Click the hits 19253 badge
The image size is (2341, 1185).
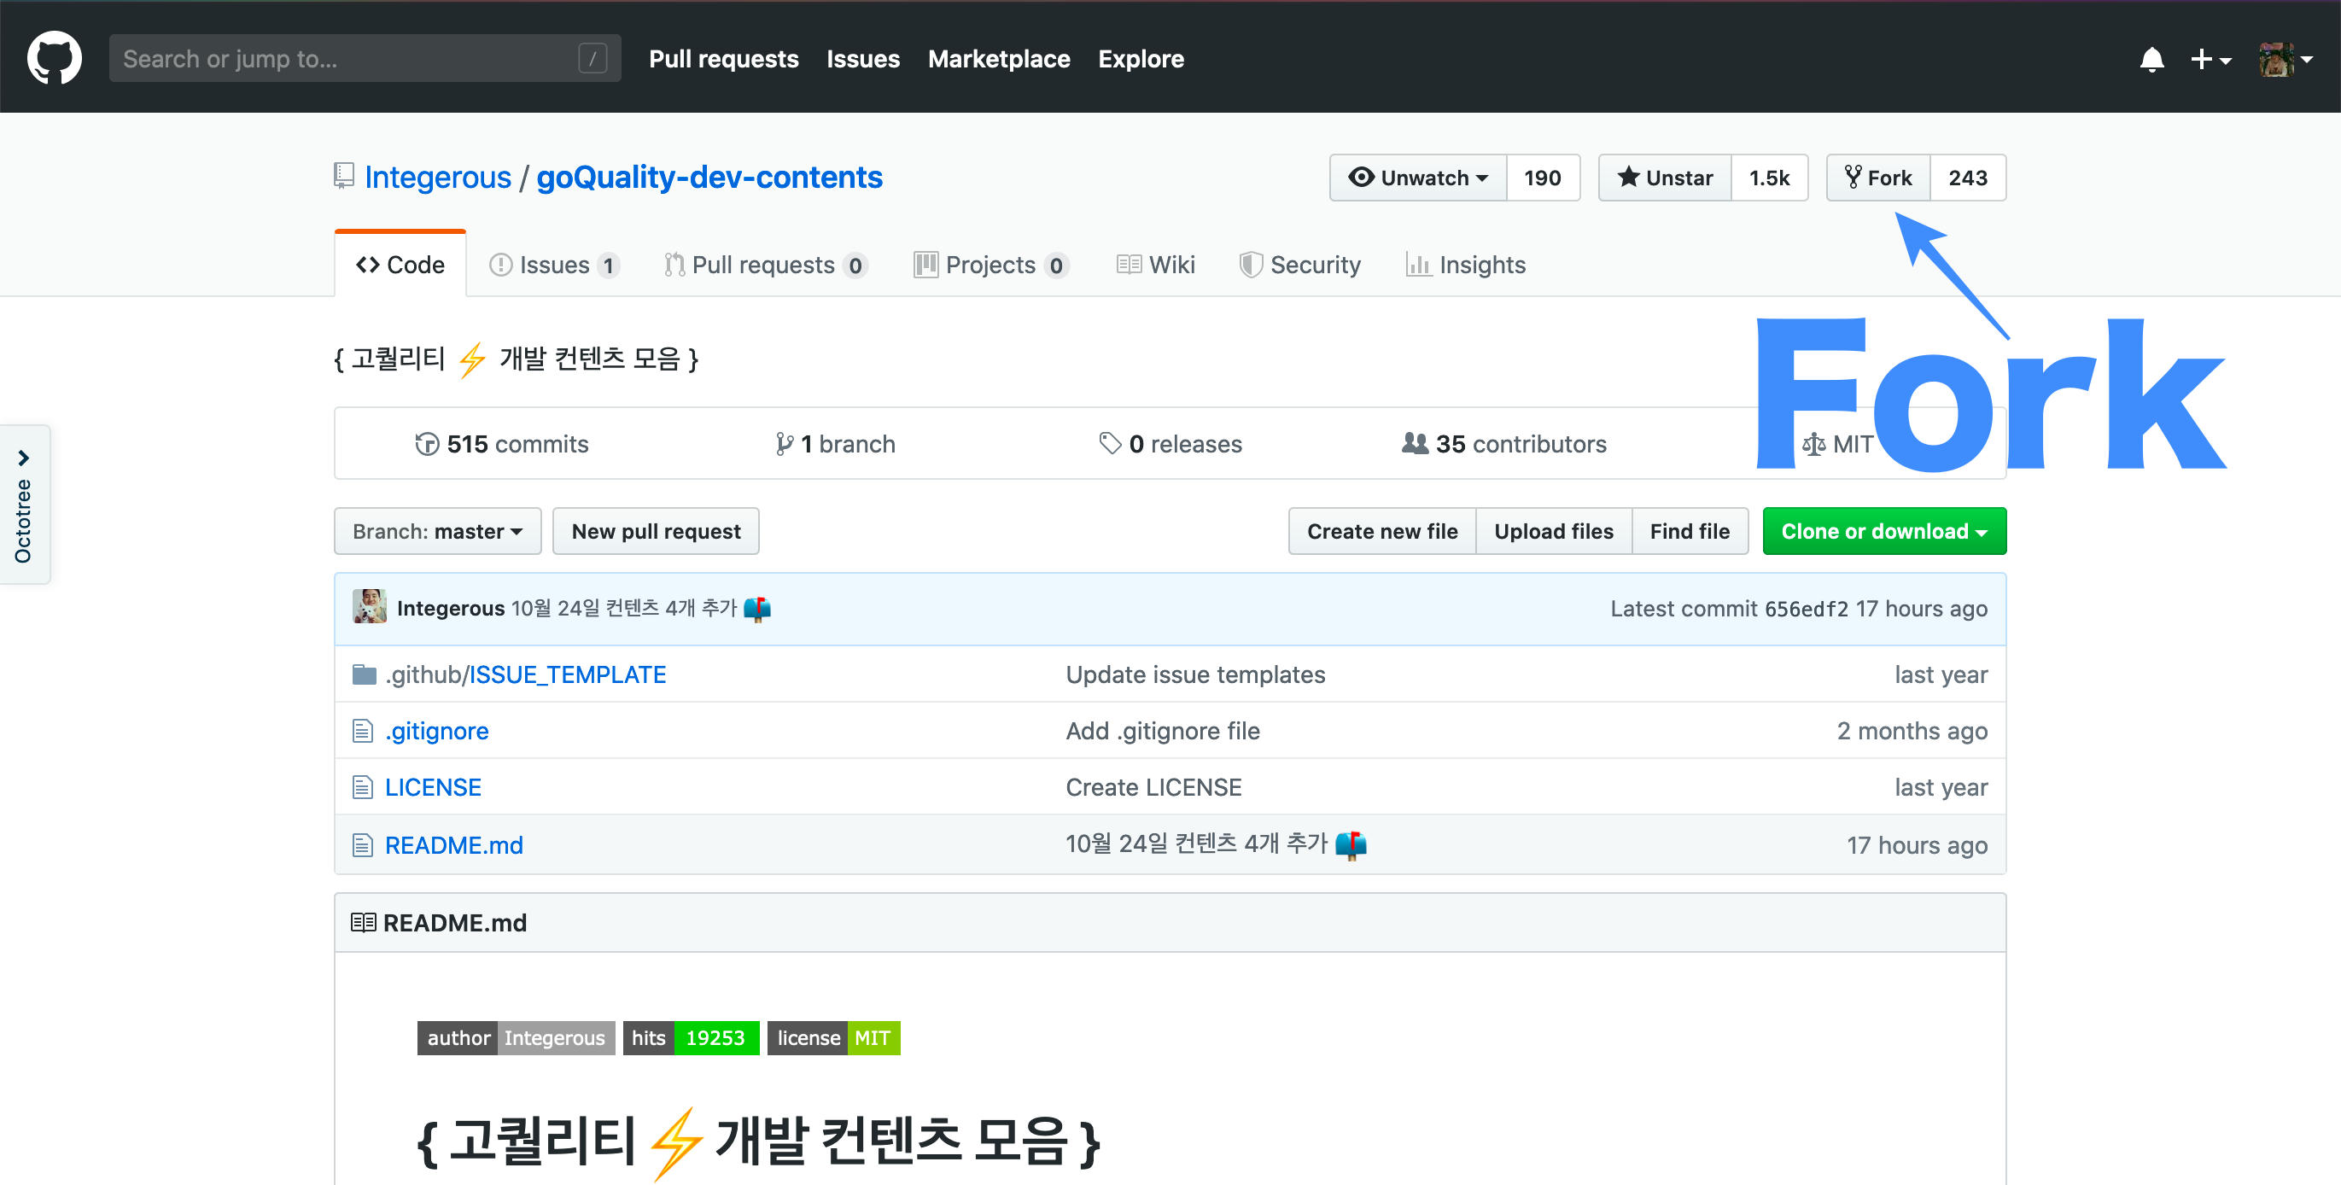click(690, 1038)
